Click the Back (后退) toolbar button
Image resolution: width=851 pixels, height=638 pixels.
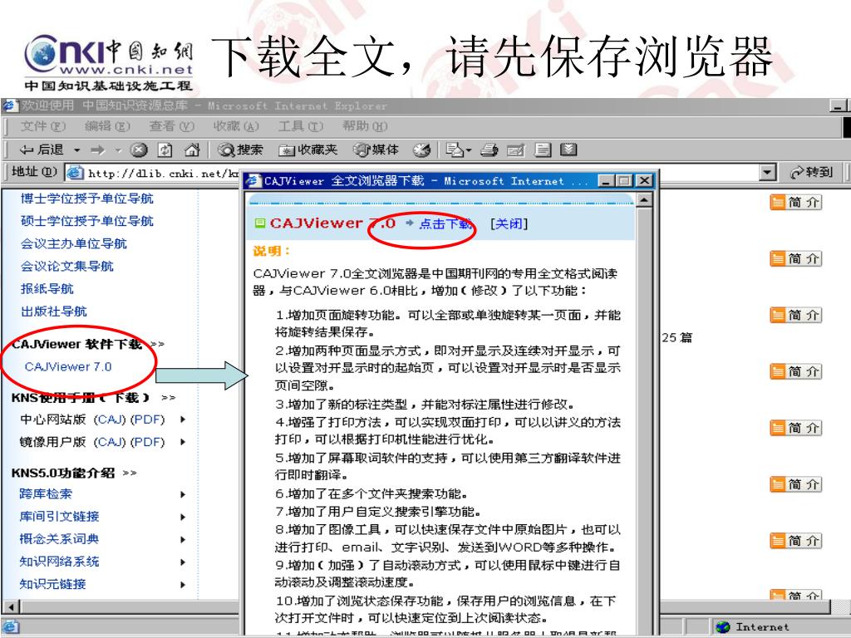pos(42,150)
